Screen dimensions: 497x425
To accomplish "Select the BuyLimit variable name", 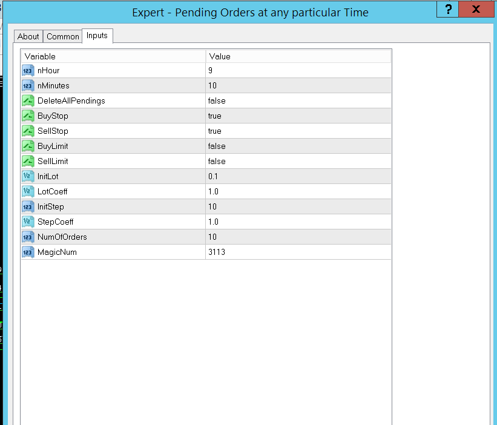I will pos(53,146).
